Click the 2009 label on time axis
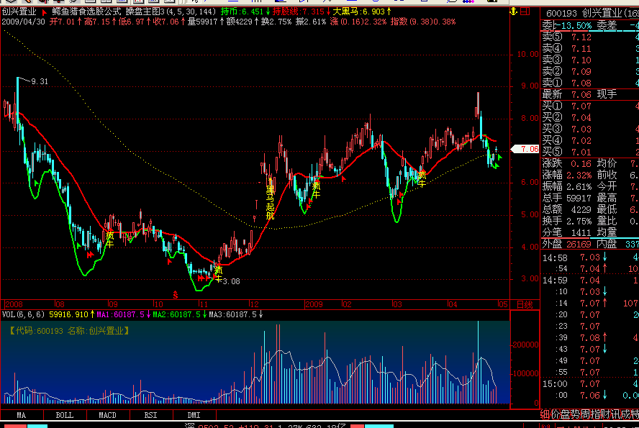 (x=314, y=304)
